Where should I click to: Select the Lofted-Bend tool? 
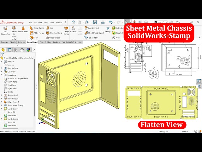click(x=23, y=29)
